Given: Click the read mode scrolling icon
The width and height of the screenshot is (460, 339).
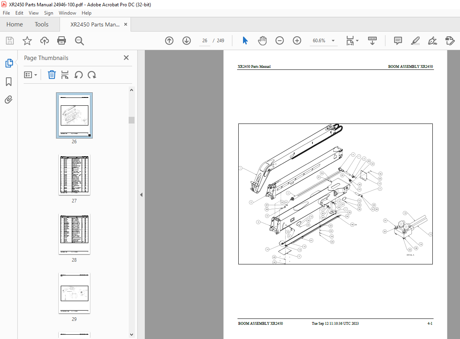Looking at the screenshot, I should click(372, 41).
